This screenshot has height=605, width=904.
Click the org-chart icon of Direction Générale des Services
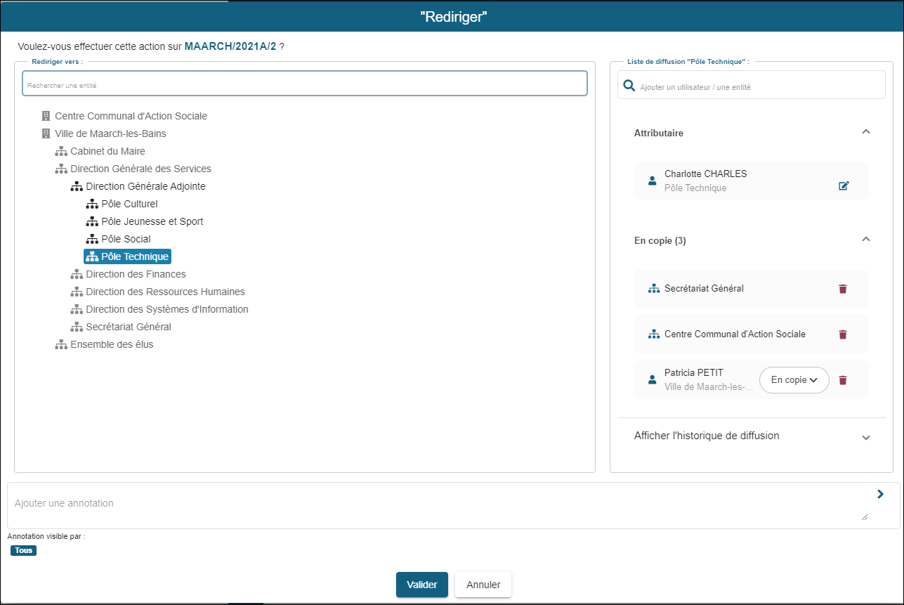coord(61,169)
